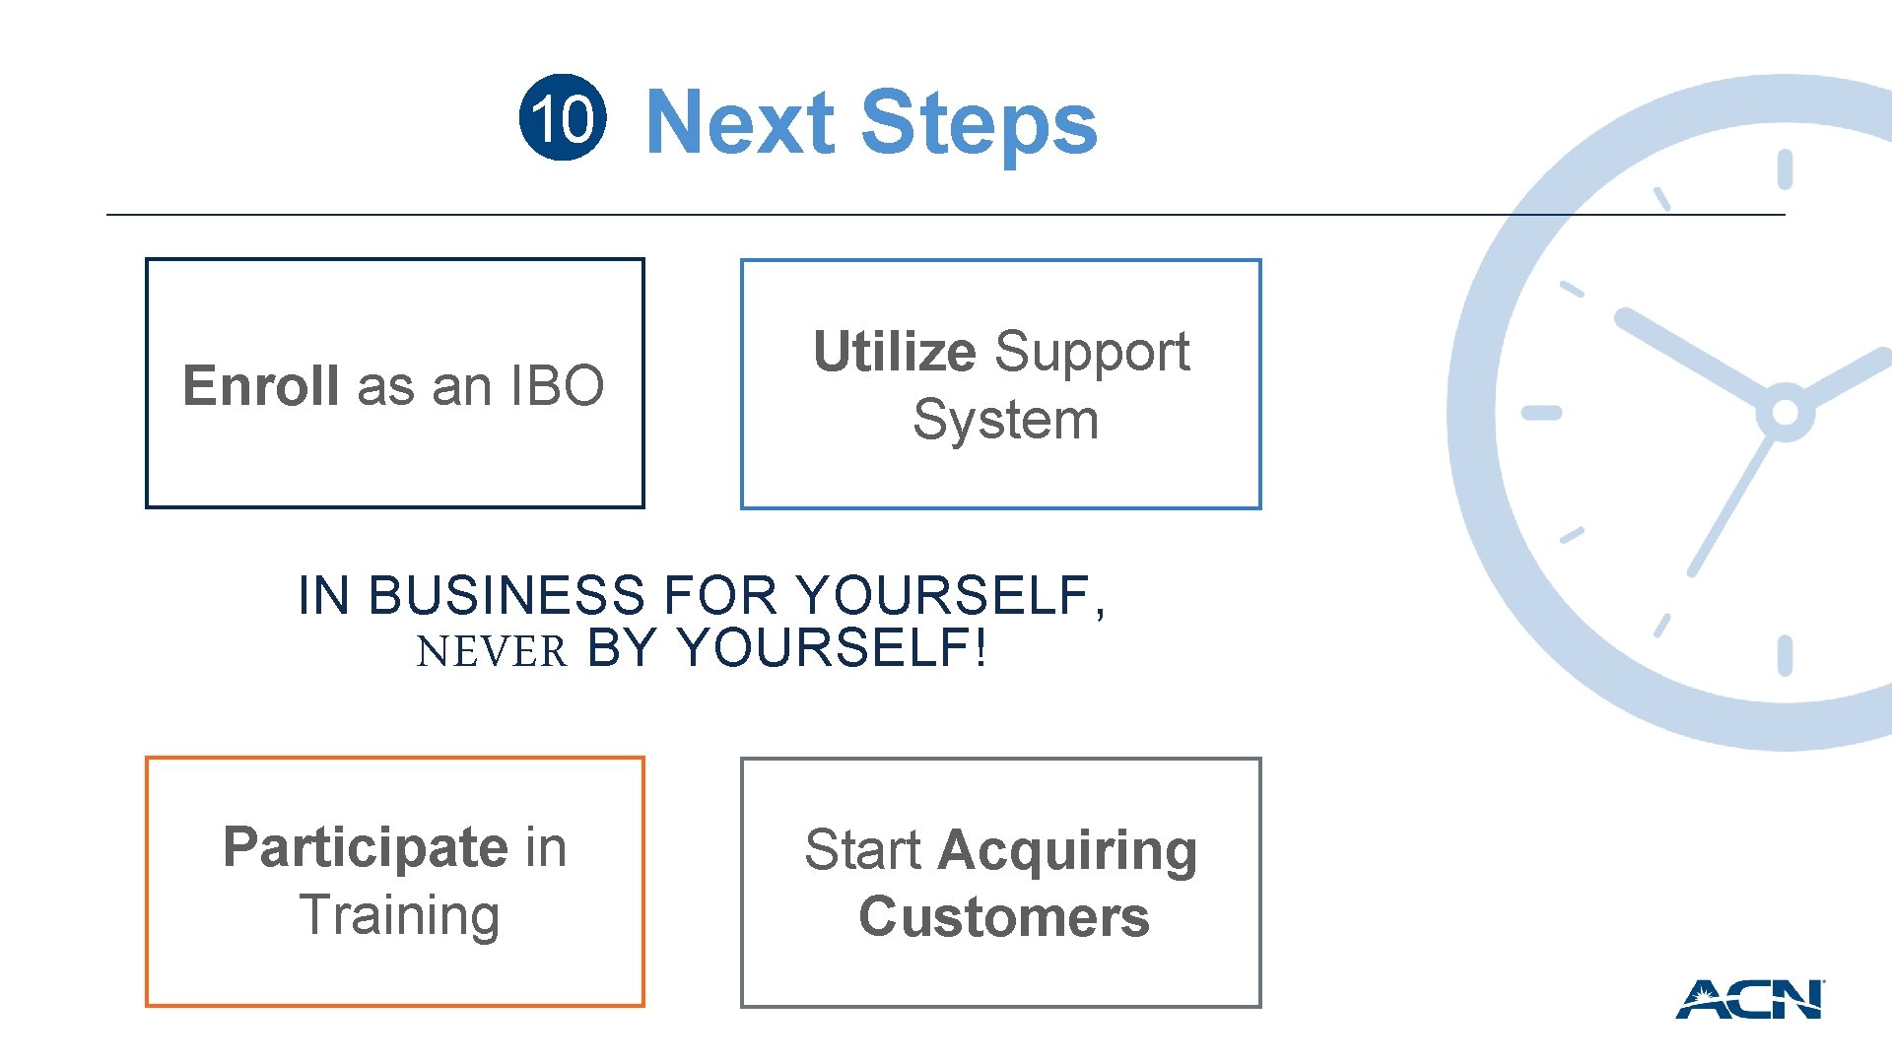The height and width of the screenshot is (1064, 1892).
Task: Select the Enroll as an IBO box
Action: point(395,383)
